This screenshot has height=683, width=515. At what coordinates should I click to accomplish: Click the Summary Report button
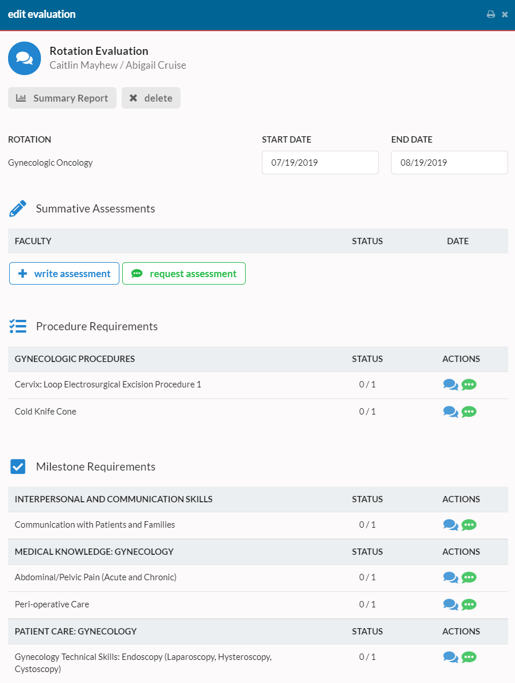[x=62, y=98]
